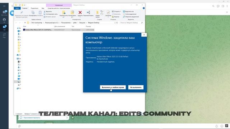
Task: Select the 'Все чаты' folder in Telegram sidebar
Action: (x=4, y=13)
